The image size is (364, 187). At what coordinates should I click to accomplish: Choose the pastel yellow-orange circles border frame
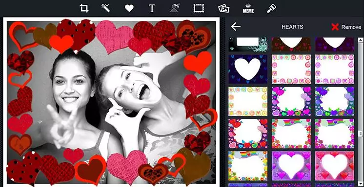click(x=248, y=101)
